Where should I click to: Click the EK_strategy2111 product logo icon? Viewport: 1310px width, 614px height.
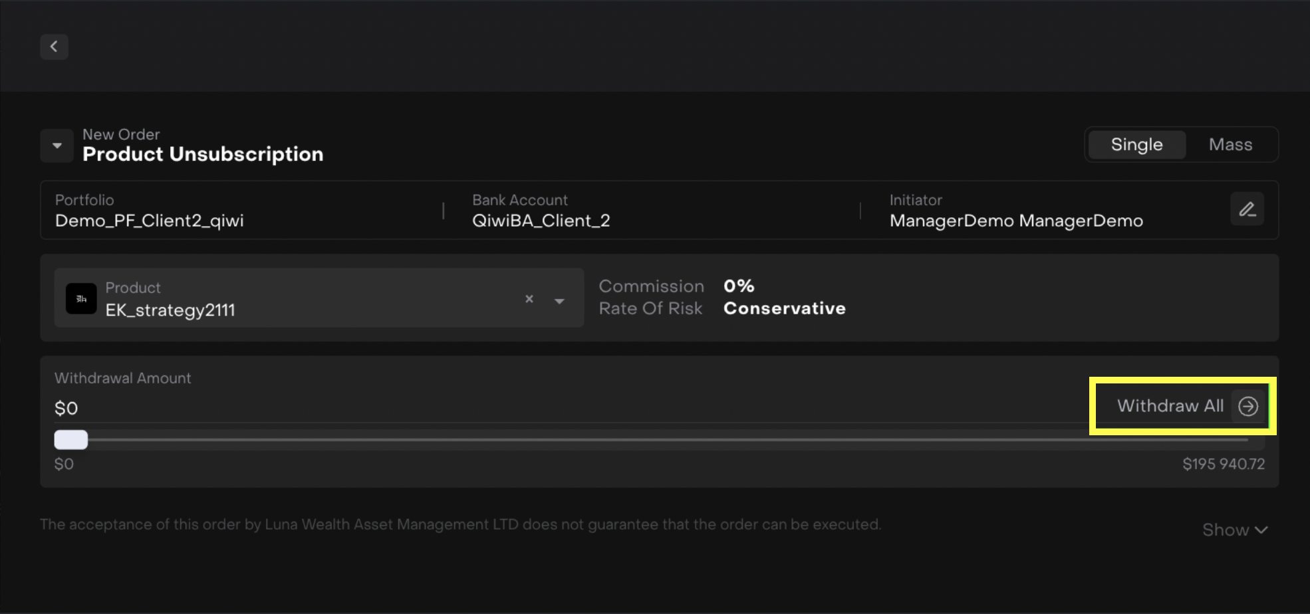tap(81, 298)
